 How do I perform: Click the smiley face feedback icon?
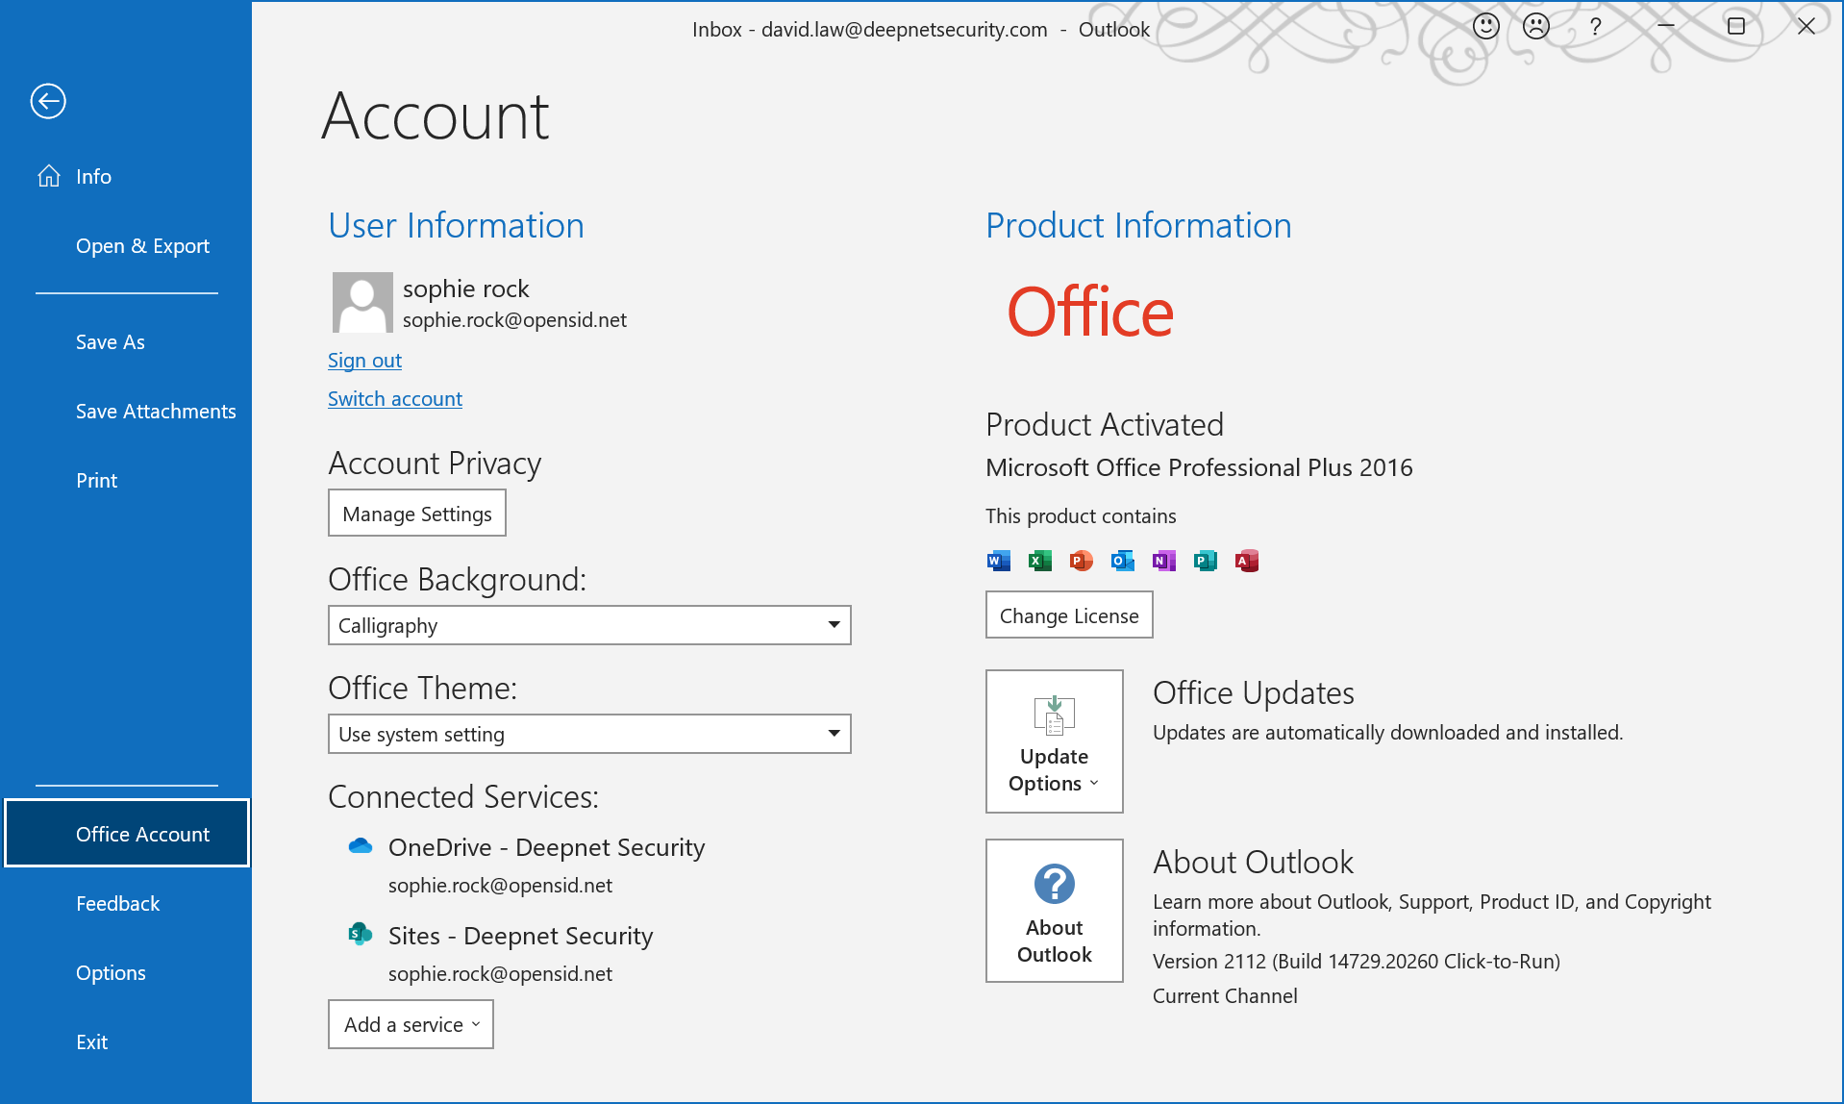1485,26
